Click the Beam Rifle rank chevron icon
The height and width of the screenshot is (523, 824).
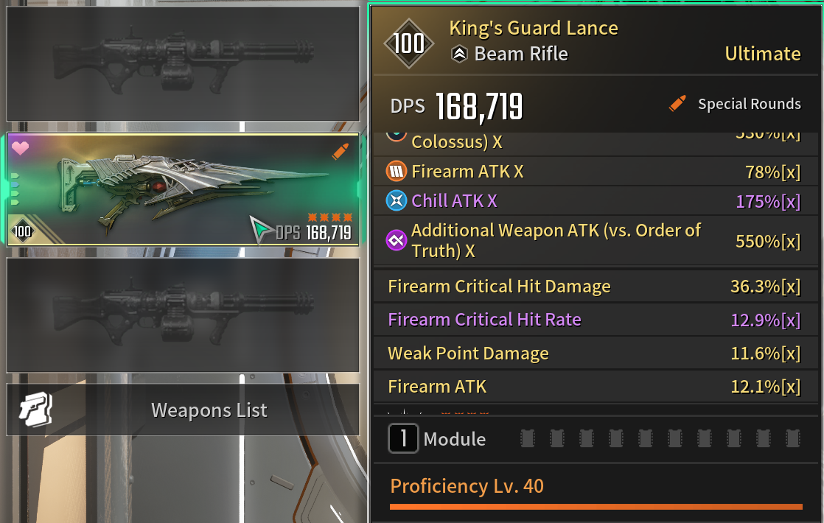coord(459,54)
